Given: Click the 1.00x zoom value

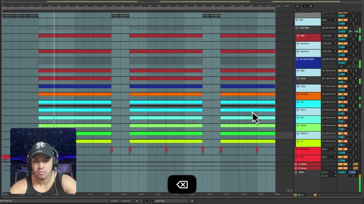Looking at the screenshot, I should 301,195.
